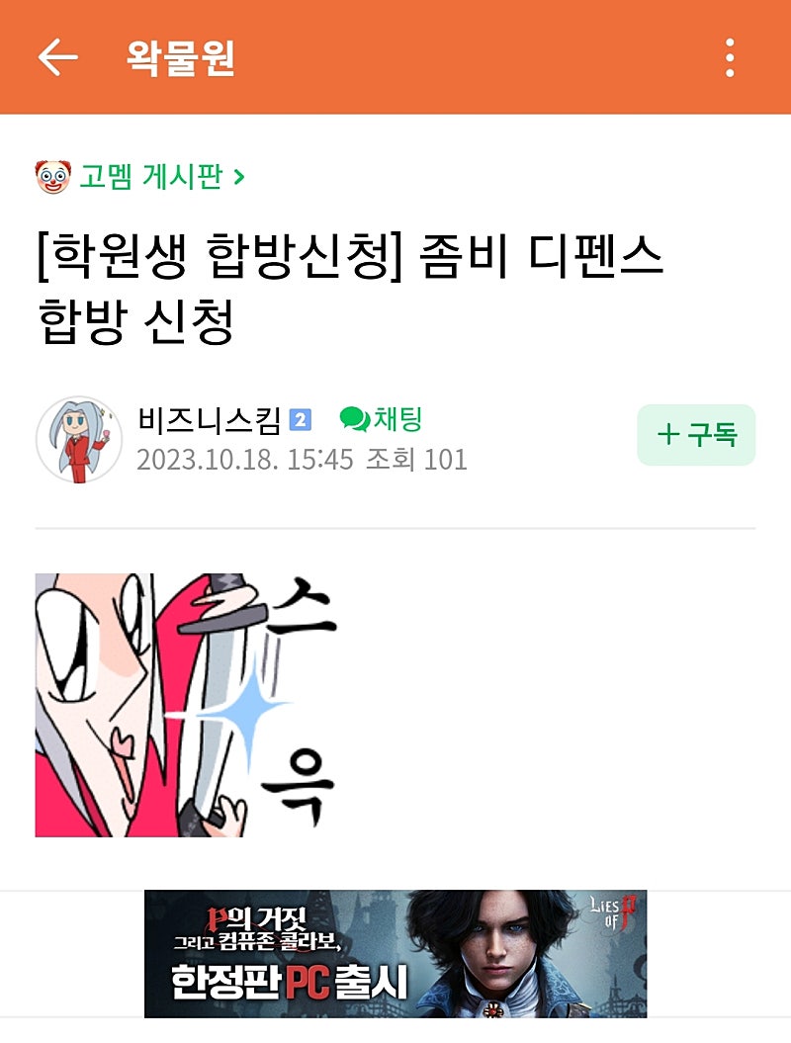Tap the 한정판 PC 출시 ad text
Viewport: 791px width, 1043px height.
[289, 982]
